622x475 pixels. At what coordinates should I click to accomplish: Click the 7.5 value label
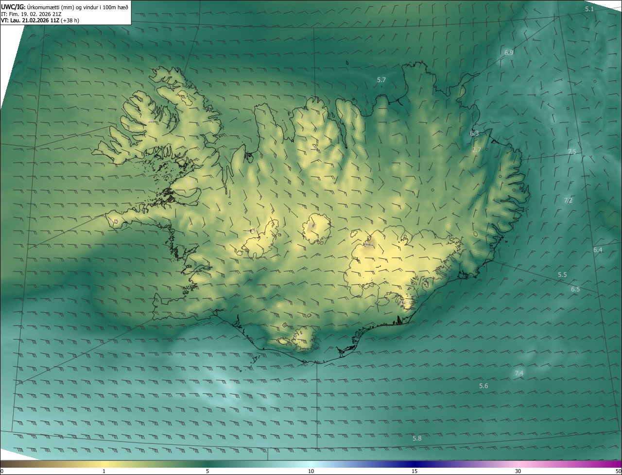tap(572, 152)
